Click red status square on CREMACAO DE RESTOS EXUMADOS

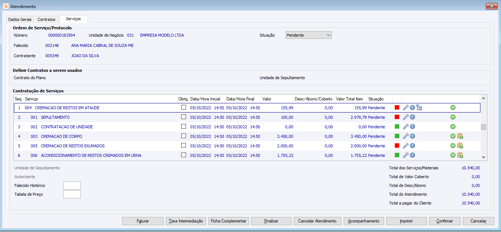click(397, 146)
